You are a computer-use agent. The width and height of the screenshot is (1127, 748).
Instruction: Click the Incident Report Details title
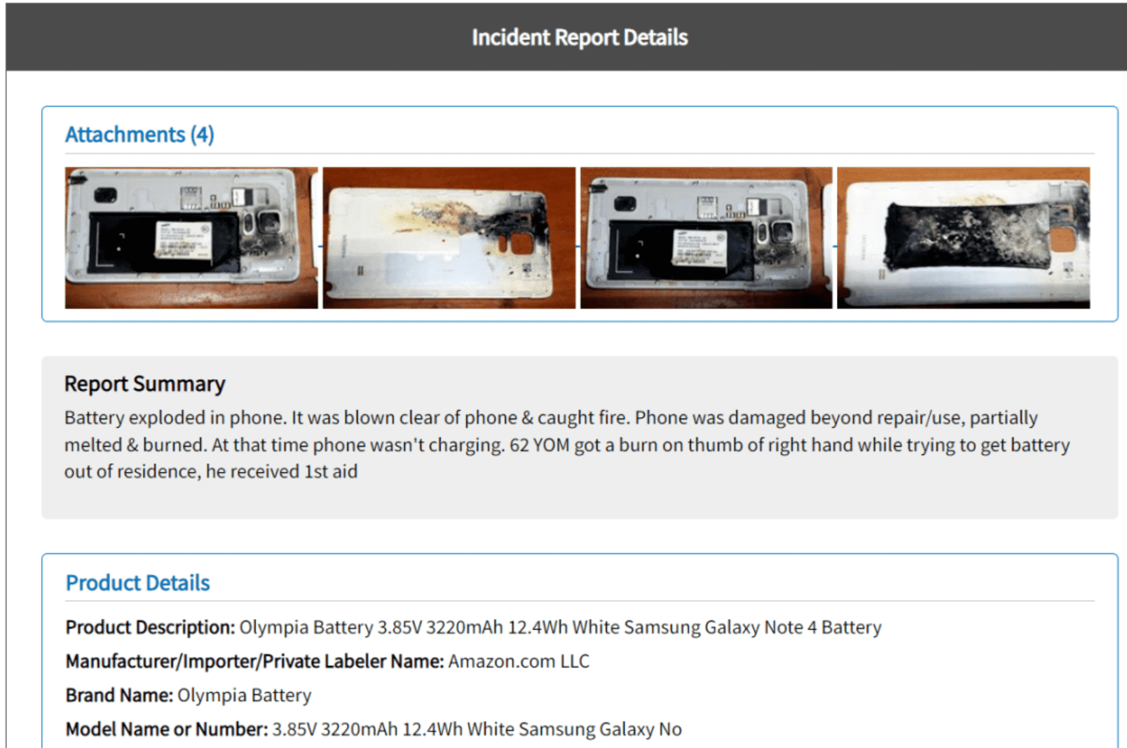(x=580, y=37)
